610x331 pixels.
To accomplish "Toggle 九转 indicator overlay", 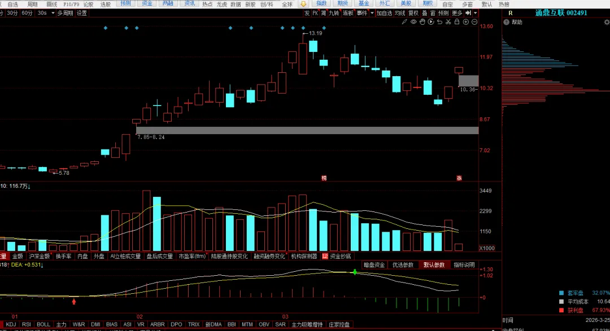I will coord(334,13).
